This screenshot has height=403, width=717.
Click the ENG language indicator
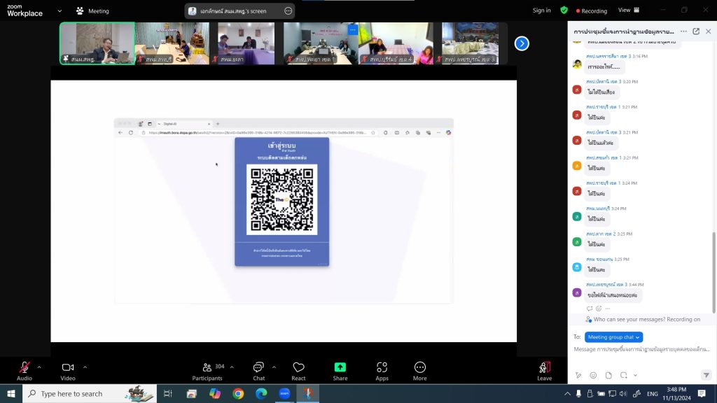pos(653,394)
